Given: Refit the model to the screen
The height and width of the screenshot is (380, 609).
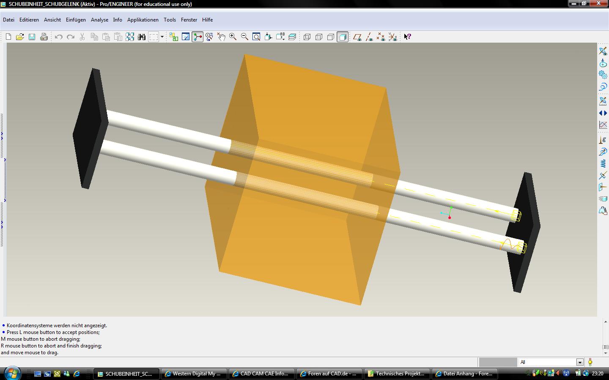Looking at the screenshot, I should point(256,37).
